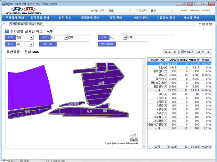
Task: Switch to the 주차장별 실시간 재고 : MAP tab
Action: 26,24
